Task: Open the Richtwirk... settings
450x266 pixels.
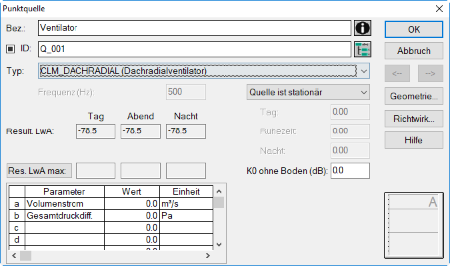Action: (x=414, y=119)
